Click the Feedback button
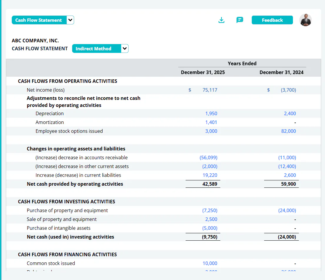325x280 pixels. 272,20
